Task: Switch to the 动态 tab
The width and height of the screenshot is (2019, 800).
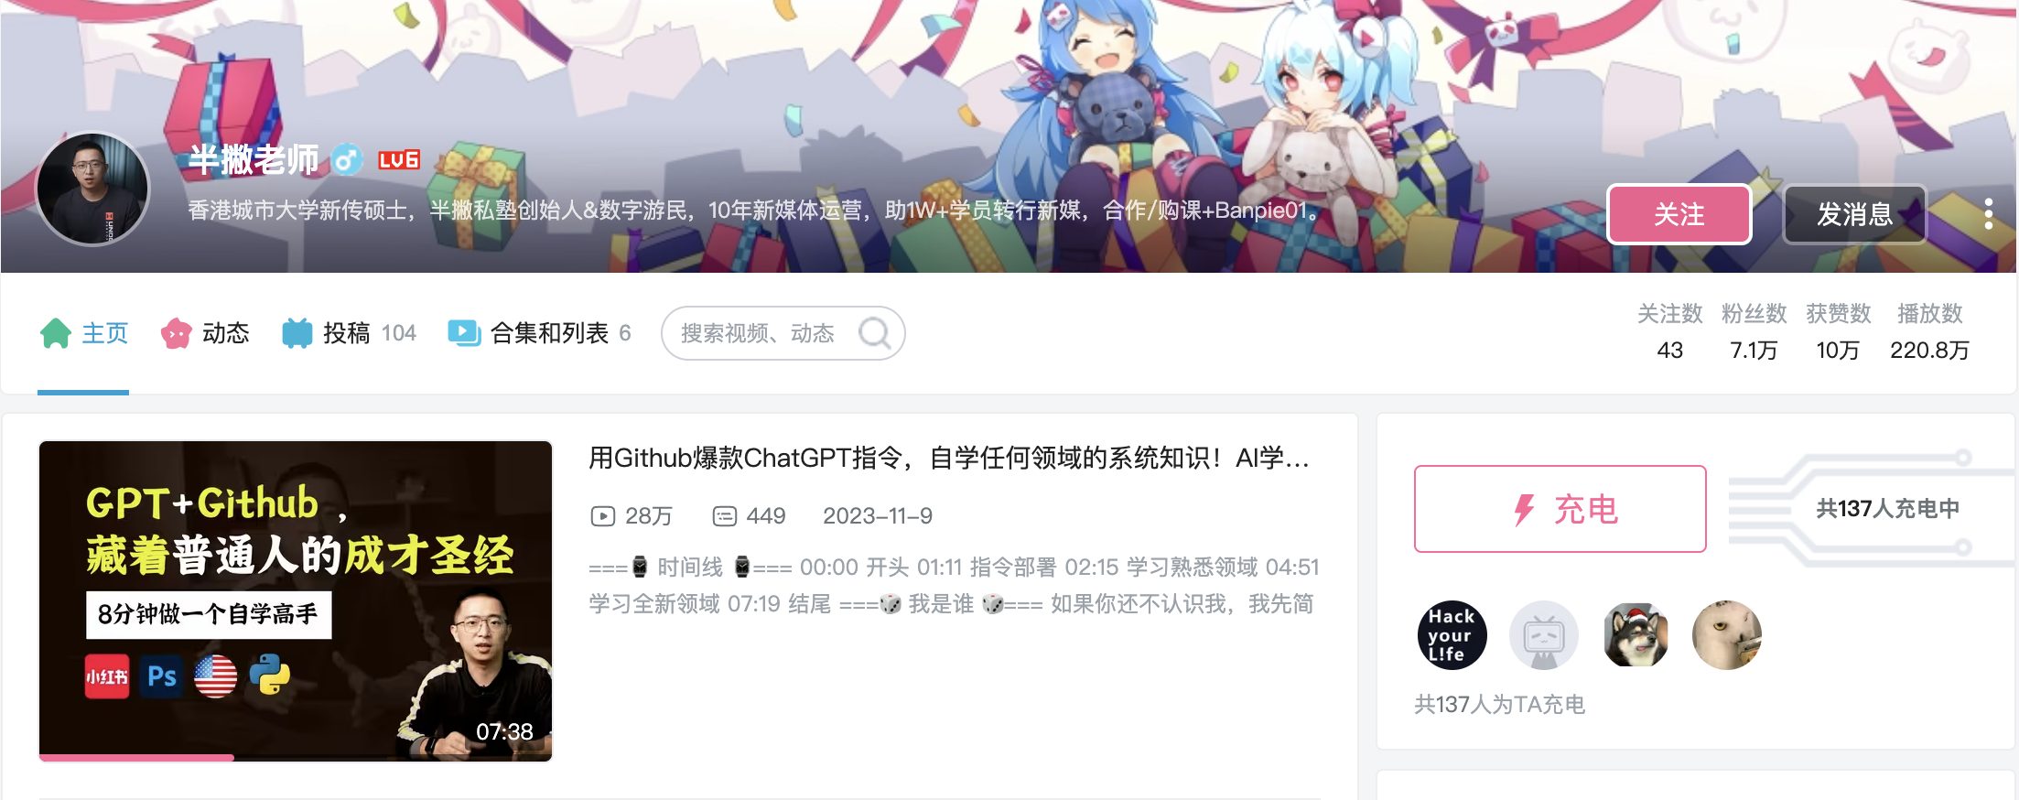Action: 205,333
